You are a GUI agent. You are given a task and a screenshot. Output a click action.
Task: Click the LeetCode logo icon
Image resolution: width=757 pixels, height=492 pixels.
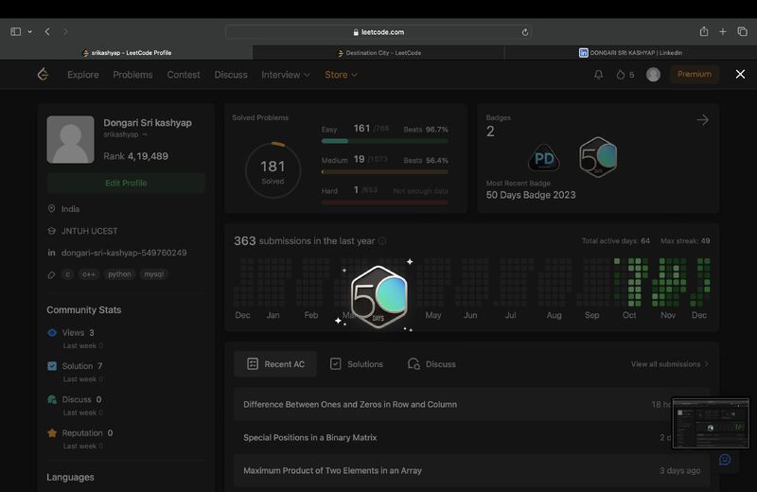point(43,75)
